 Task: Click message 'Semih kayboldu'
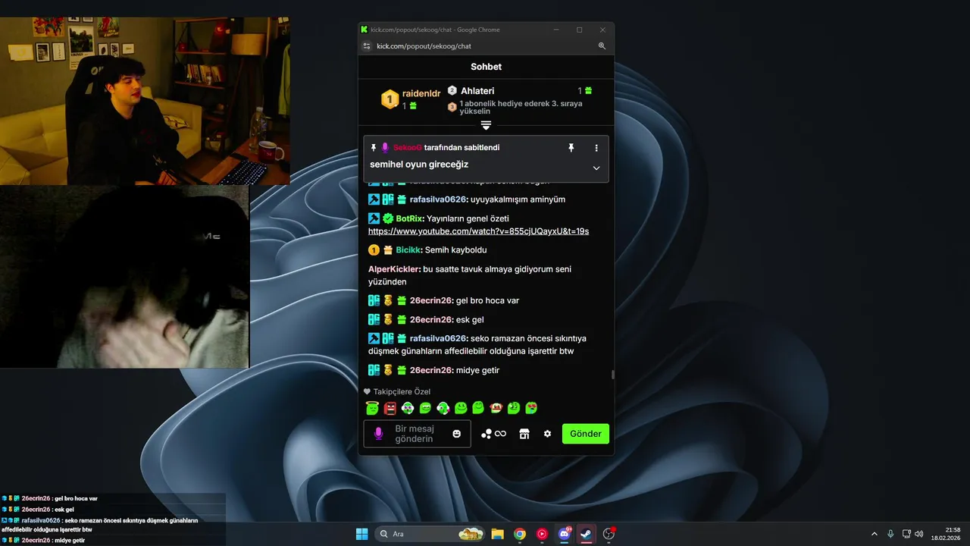tap(455, 250)
